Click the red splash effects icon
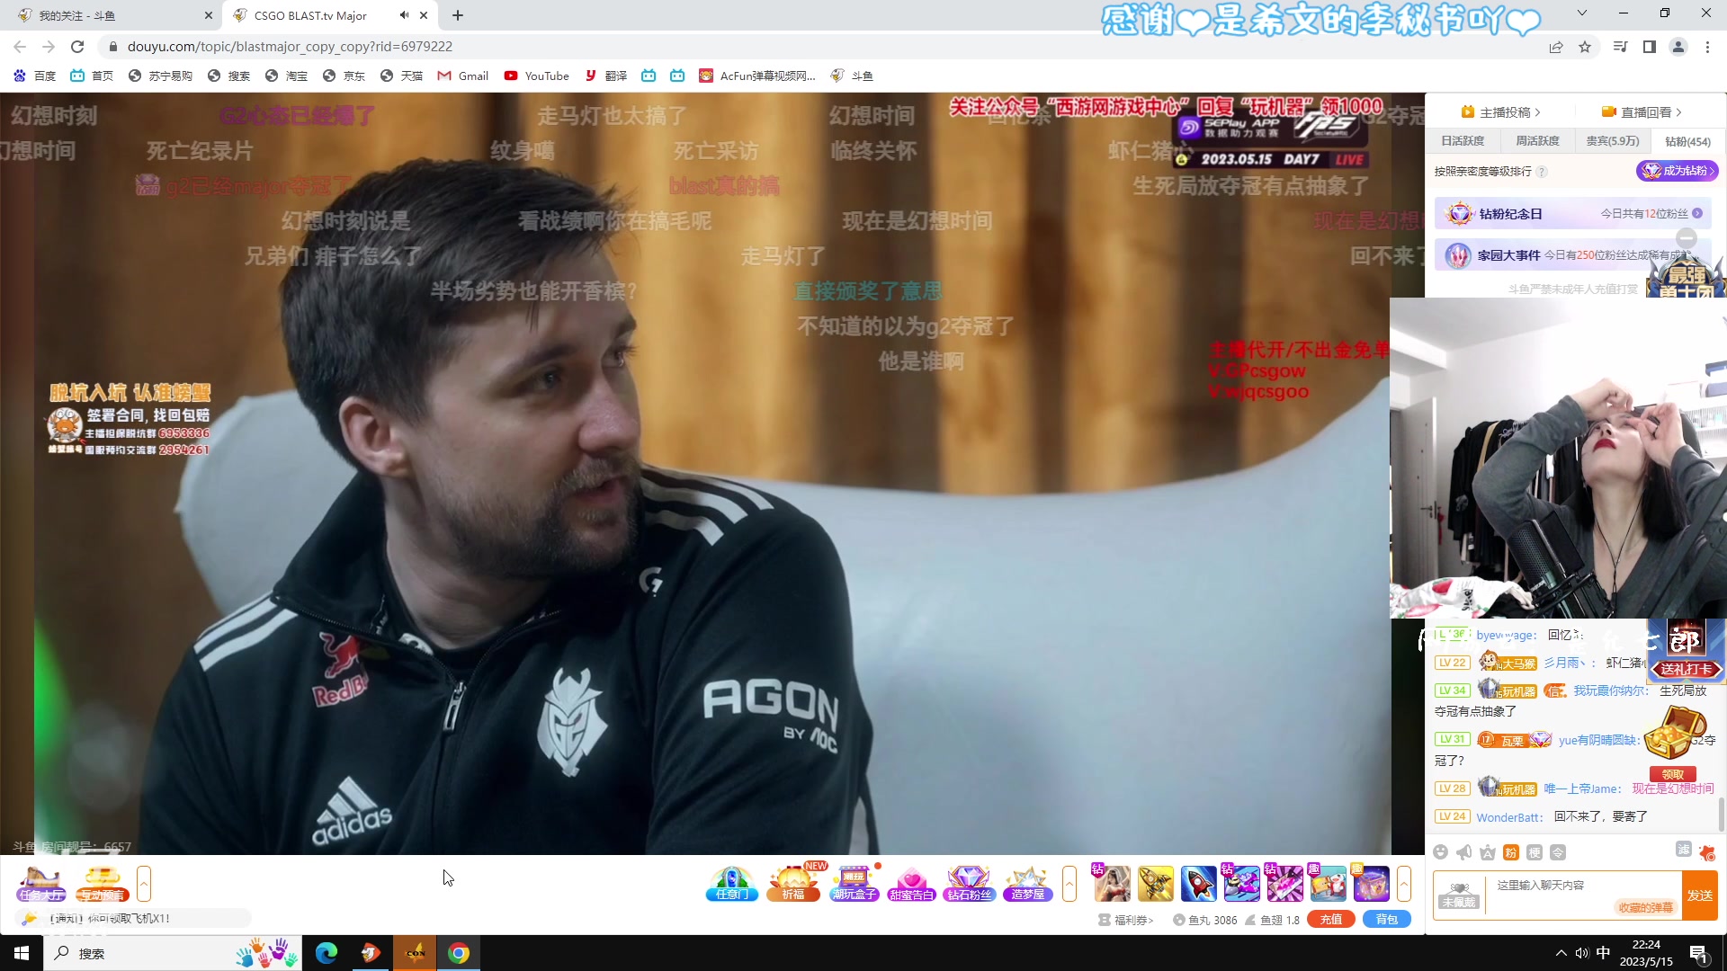Image resolution: width=1727 pixels, height=971 pixels. (x=1706, y=852)
